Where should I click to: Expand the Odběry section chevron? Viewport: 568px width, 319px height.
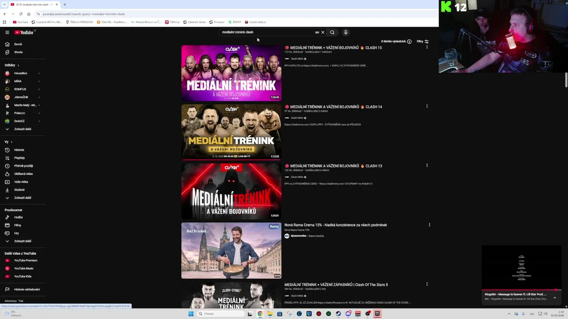click(18, 65)
